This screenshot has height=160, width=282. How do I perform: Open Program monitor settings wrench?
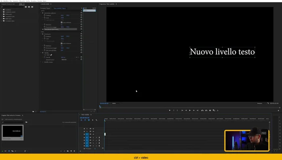(268, 103)
